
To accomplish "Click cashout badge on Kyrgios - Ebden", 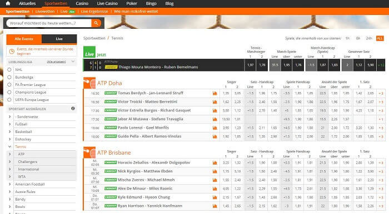I will (x=111, y=171).
